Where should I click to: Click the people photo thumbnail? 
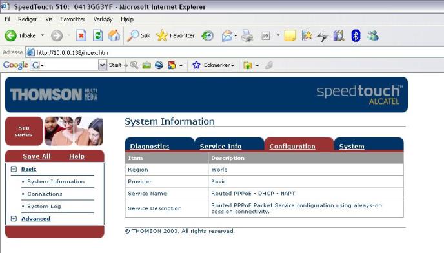(74, 131)
